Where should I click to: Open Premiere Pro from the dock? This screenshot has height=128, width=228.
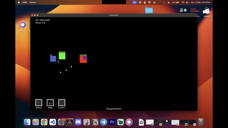[112, 122]
